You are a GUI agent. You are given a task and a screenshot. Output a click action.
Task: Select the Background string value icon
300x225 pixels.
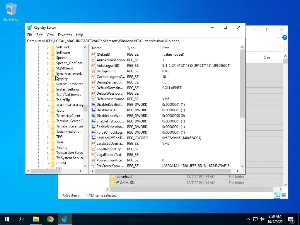[x=93, y=71]
